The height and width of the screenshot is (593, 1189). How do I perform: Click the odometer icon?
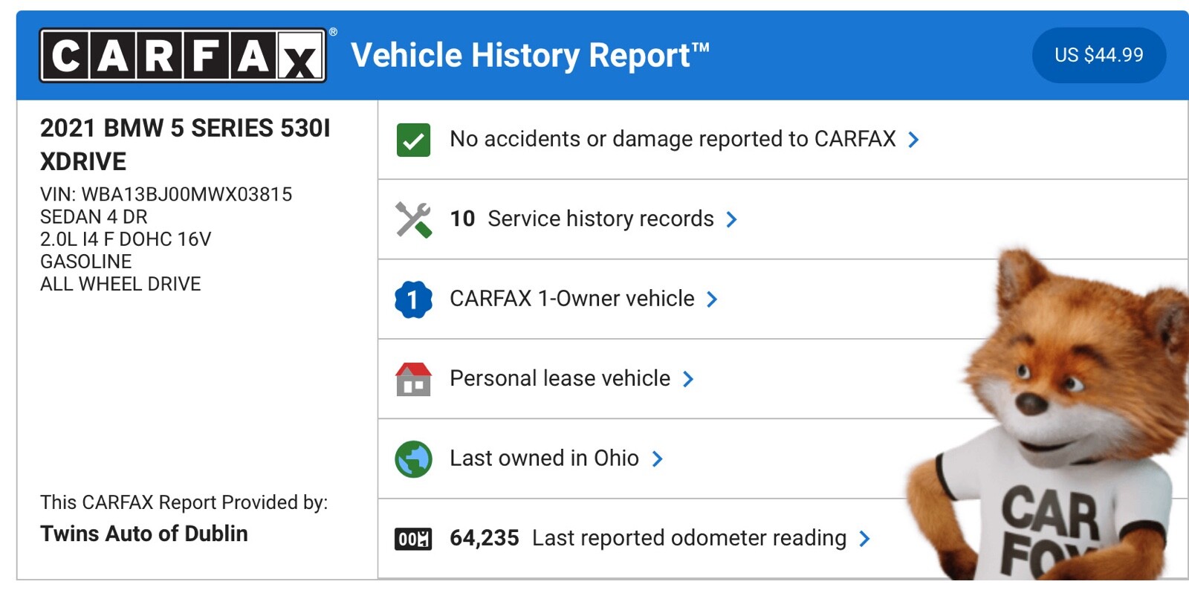[413, 539]
